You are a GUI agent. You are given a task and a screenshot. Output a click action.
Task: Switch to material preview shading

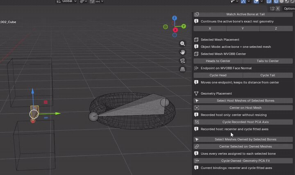[x=287, y=2]
